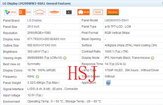Select the a-Si TFT-LCD, LCM value
The image size is (163, 105).
point(118,27)
